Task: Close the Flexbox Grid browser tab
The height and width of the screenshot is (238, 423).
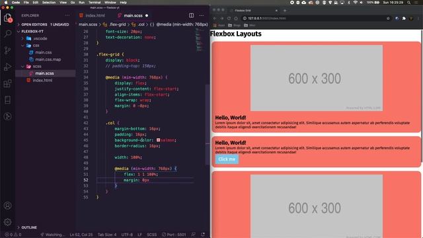Action: (276, 11)
